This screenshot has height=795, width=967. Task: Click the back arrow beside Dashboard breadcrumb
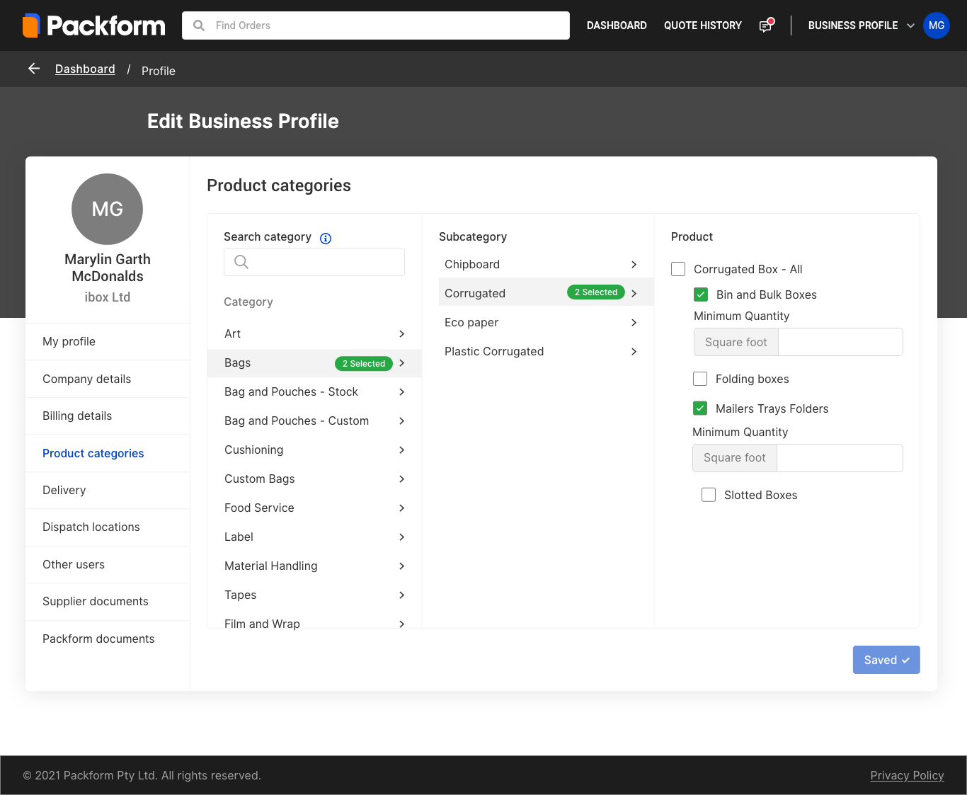point(34,69)
